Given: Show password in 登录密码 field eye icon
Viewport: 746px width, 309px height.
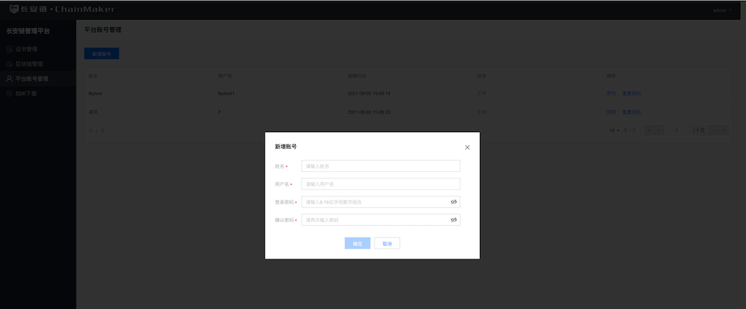Looking at the screenshot, I should tap(453, 202).
